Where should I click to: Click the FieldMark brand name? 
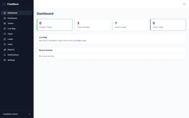[13, 4]
